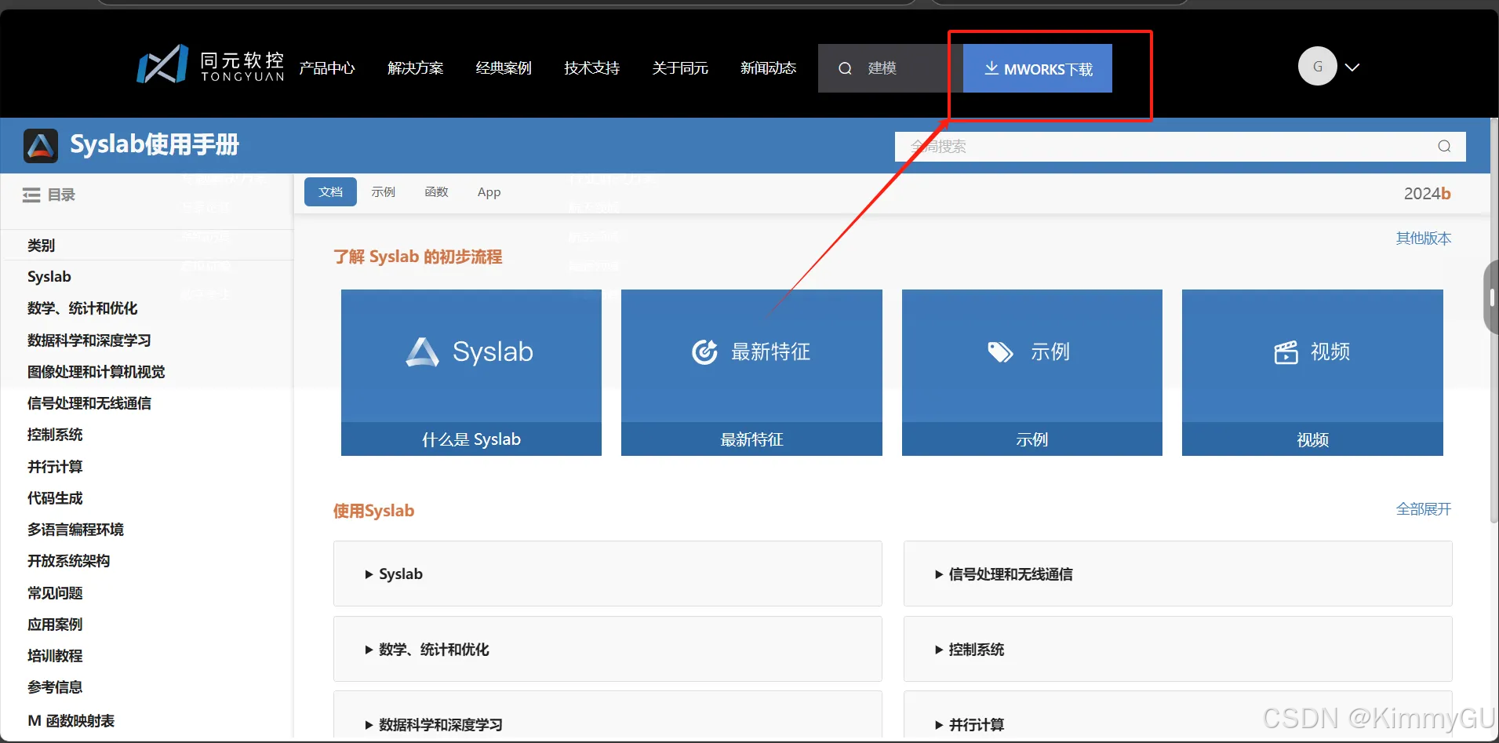Switch to the 函数 tab
Image resolution: width=1499 pixels, height=743 pixels.
(x=436, y=191)
